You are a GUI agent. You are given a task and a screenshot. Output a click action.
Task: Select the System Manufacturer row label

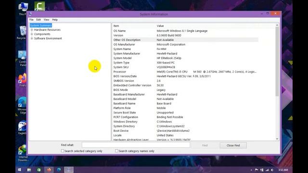127,53
